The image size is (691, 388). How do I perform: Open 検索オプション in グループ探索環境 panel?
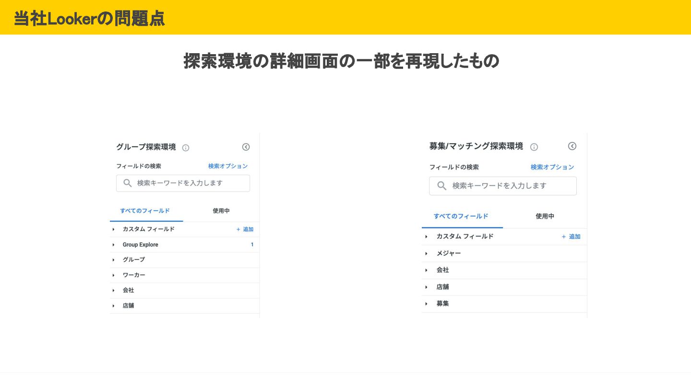point(228,166)
